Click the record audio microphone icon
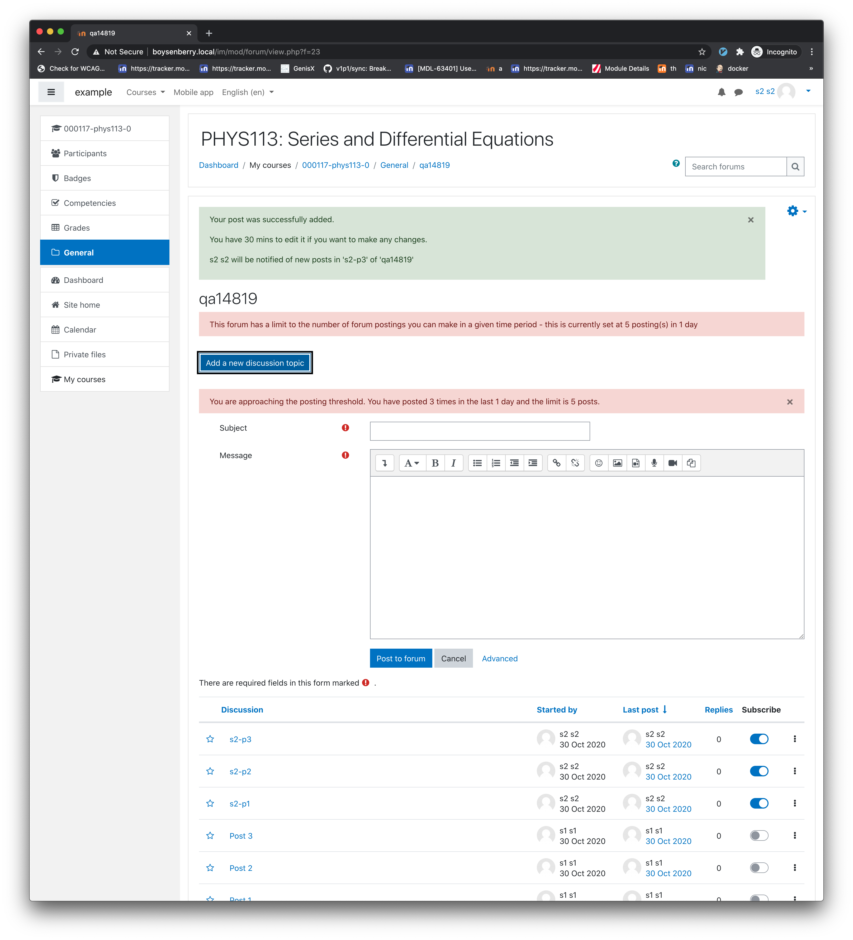The width and height of the screenshot is (853, 940). coord(654,463)
